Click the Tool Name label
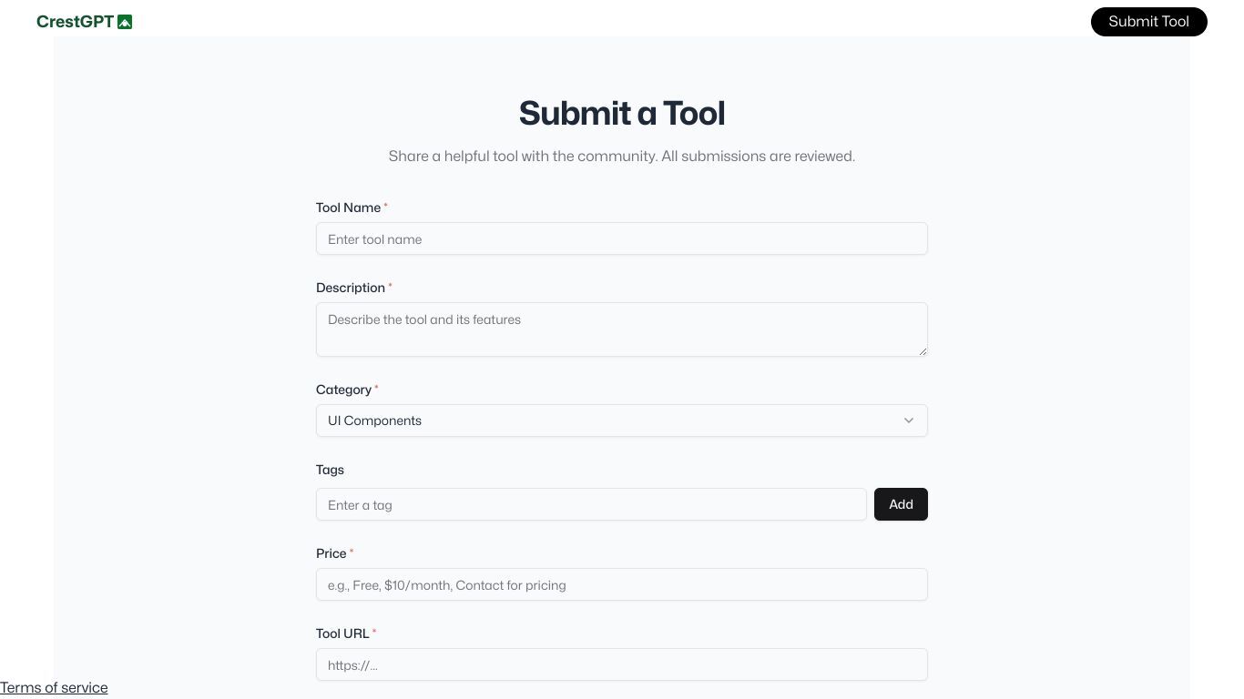1244x699 pixels. (349, 208)
